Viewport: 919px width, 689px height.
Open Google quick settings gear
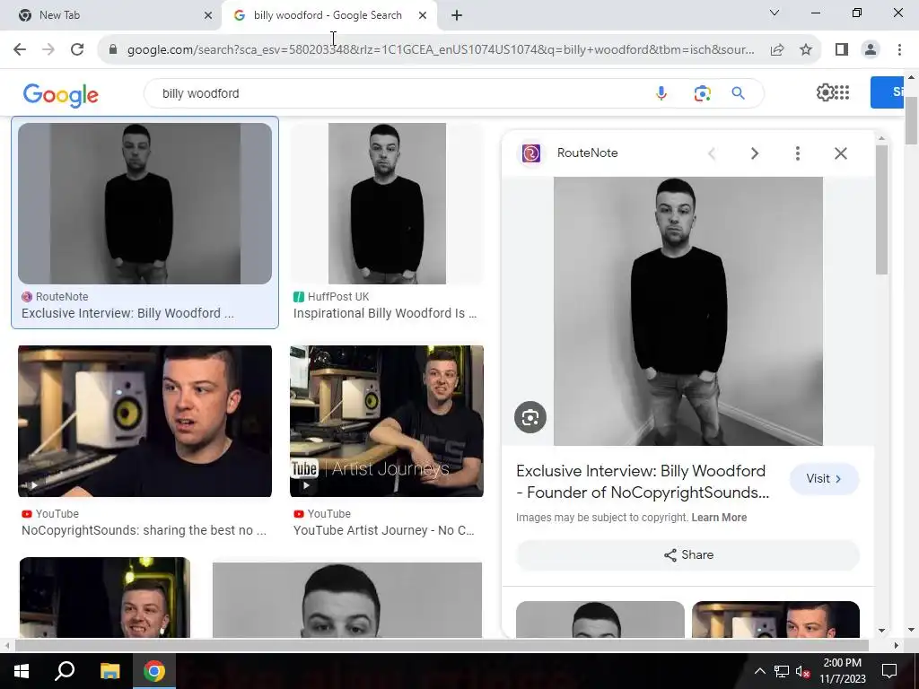pos(826,92)
